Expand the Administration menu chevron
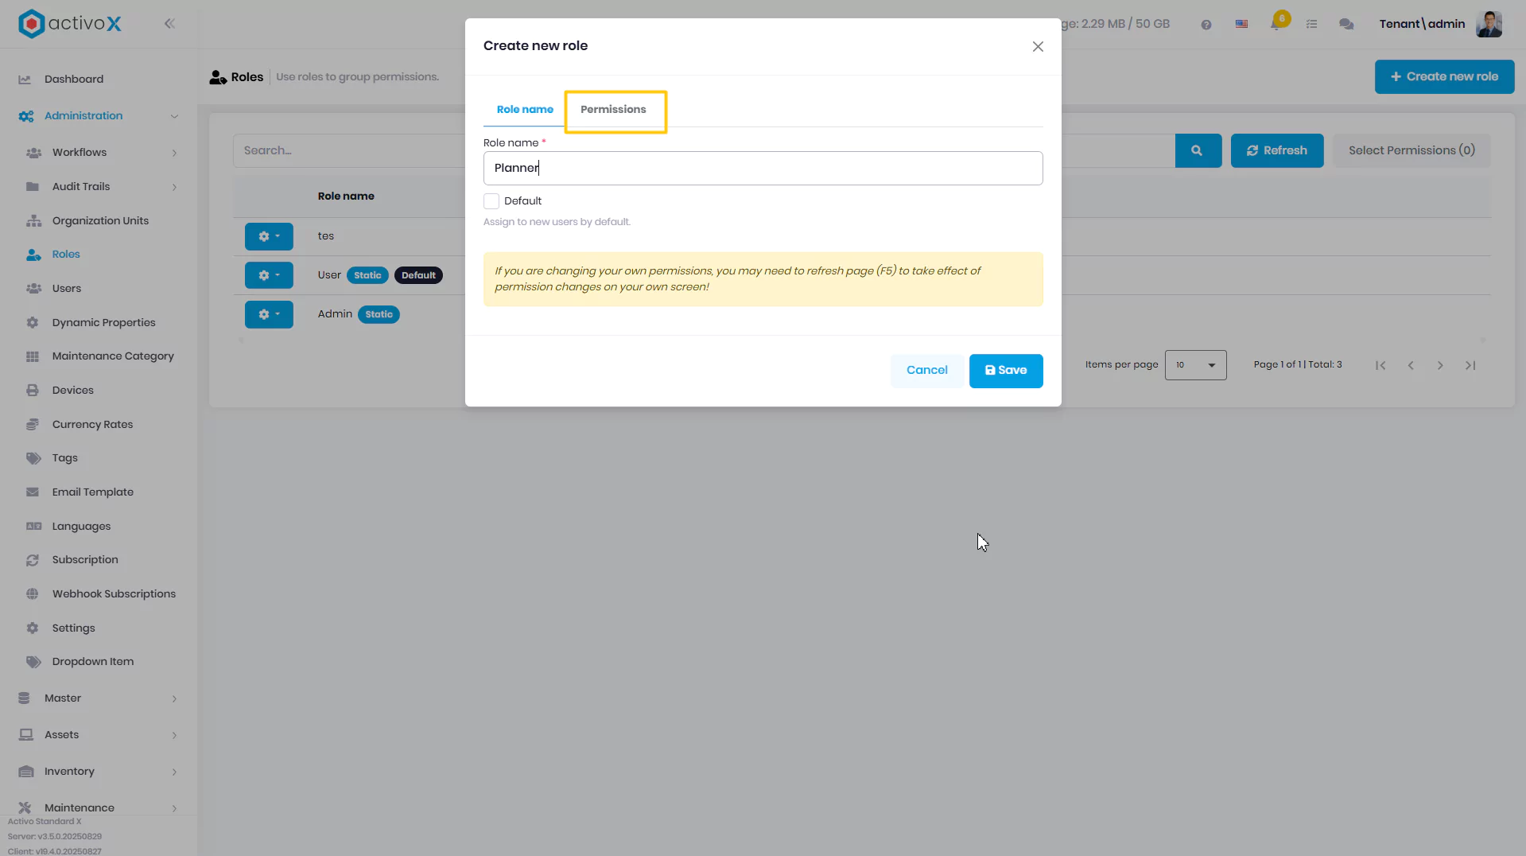Screen dimensions: 1526x856 174,116
